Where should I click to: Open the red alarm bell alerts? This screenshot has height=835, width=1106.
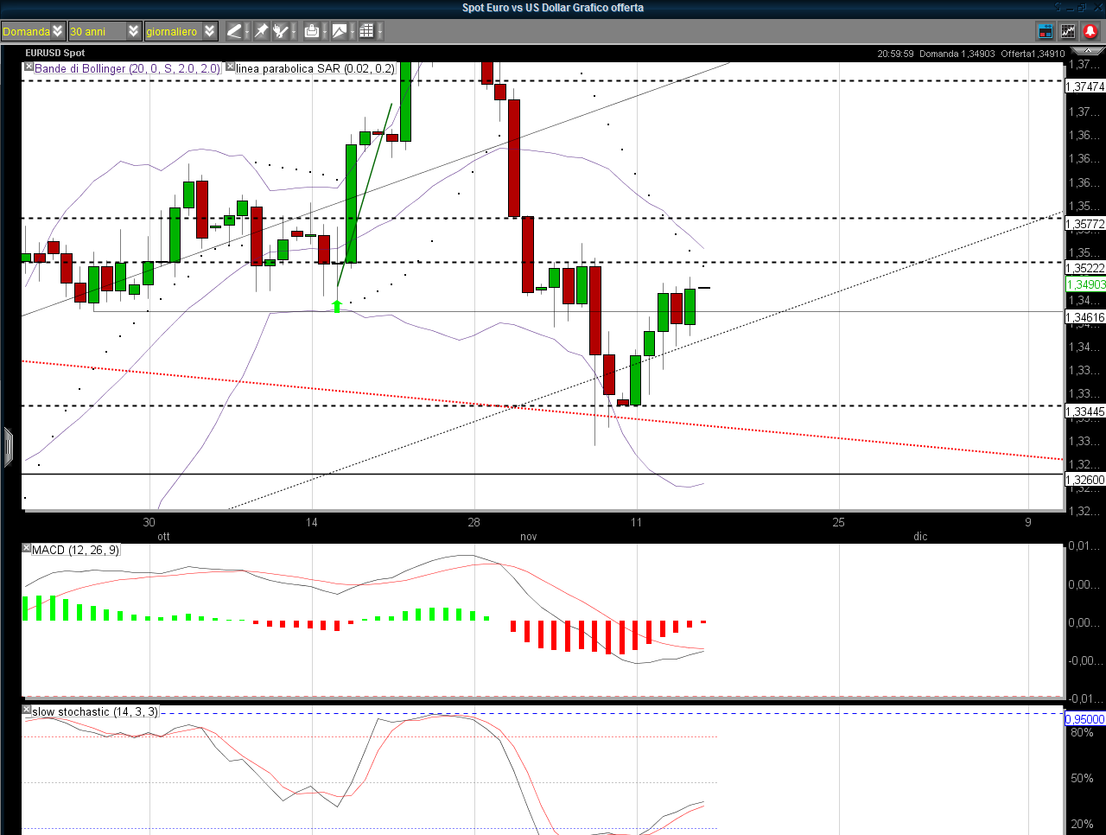click(1090, 31)
